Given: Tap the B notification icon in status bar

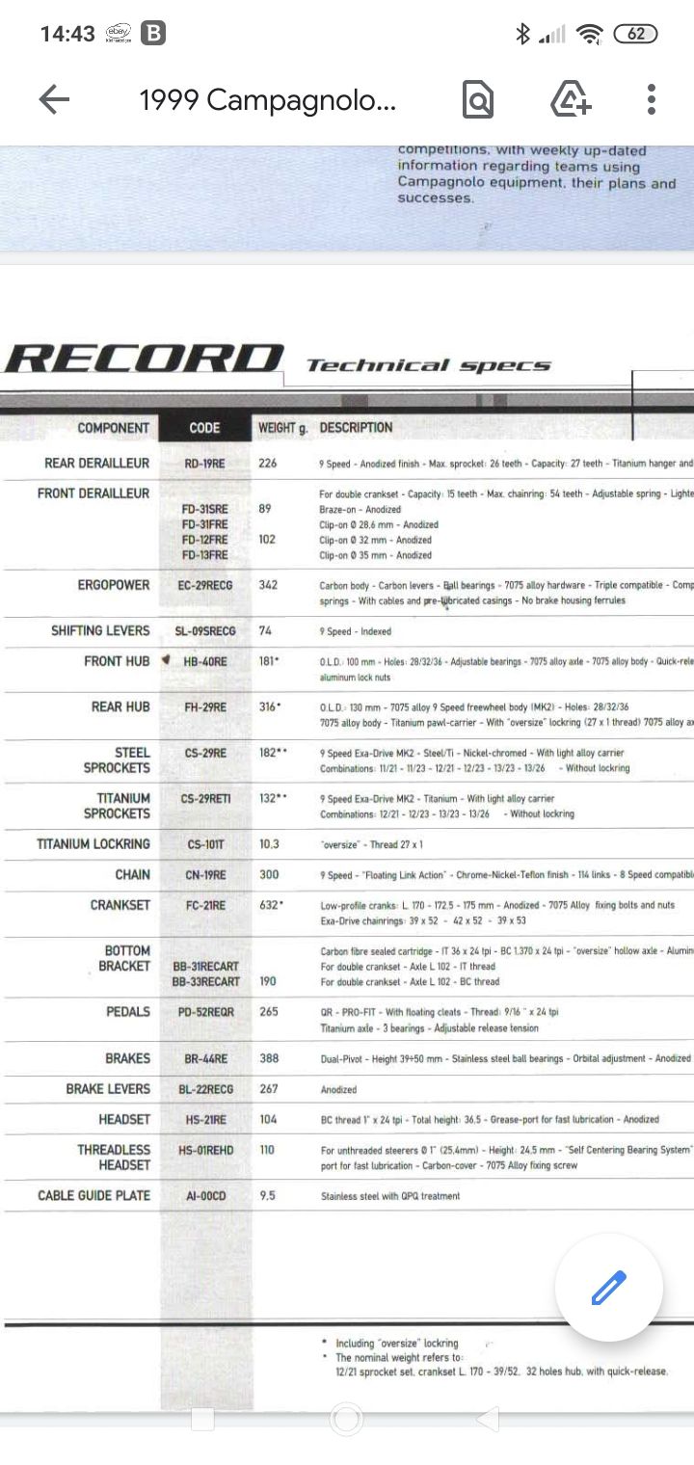Looking at the screenshot, I should pos(153,33).
